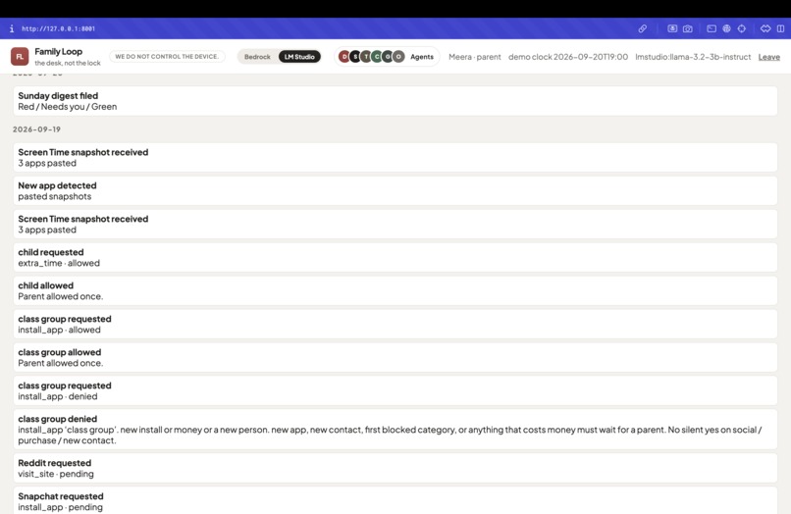The height and width of the screenshot is (514, 791).
Task: Open the Agents panel label
Action: pyautogui.click(x=422, y=57)
